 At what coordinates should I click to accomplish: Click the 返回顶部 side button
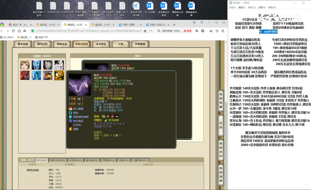click(x=221, y=174)
